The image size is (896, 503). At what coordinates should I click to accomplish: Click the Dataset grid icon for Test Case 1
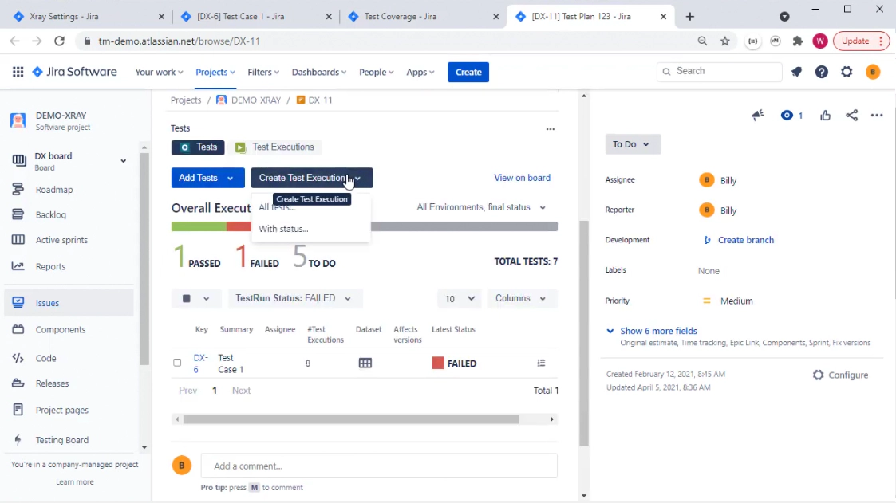point(365,363)
